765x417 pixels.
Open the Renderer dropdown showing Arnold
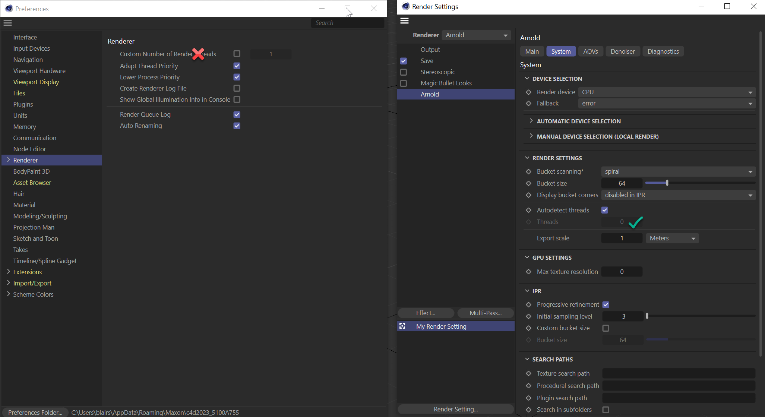tap(477, 35)
